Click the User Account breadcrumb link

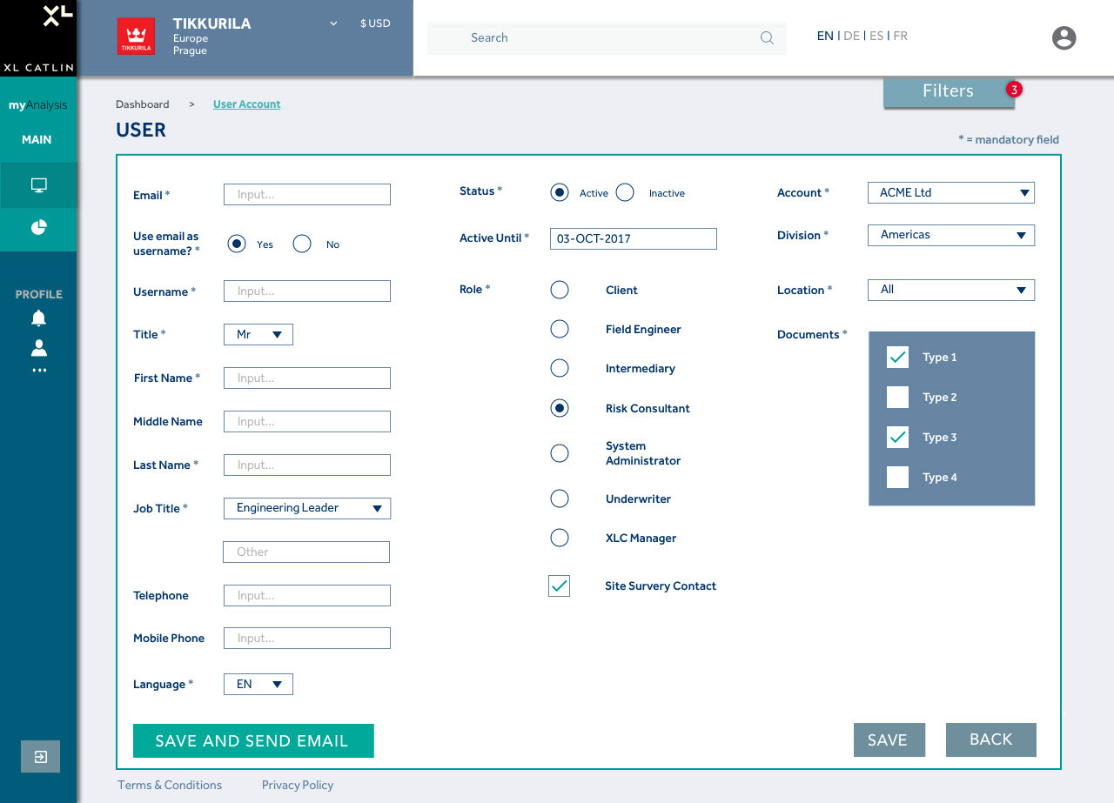tap(246, 104)
